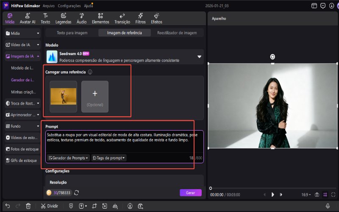Open GIFs de estoque sidebar item
The width and height of the screenshot is (339, 212).
click(x=22, y=161)
